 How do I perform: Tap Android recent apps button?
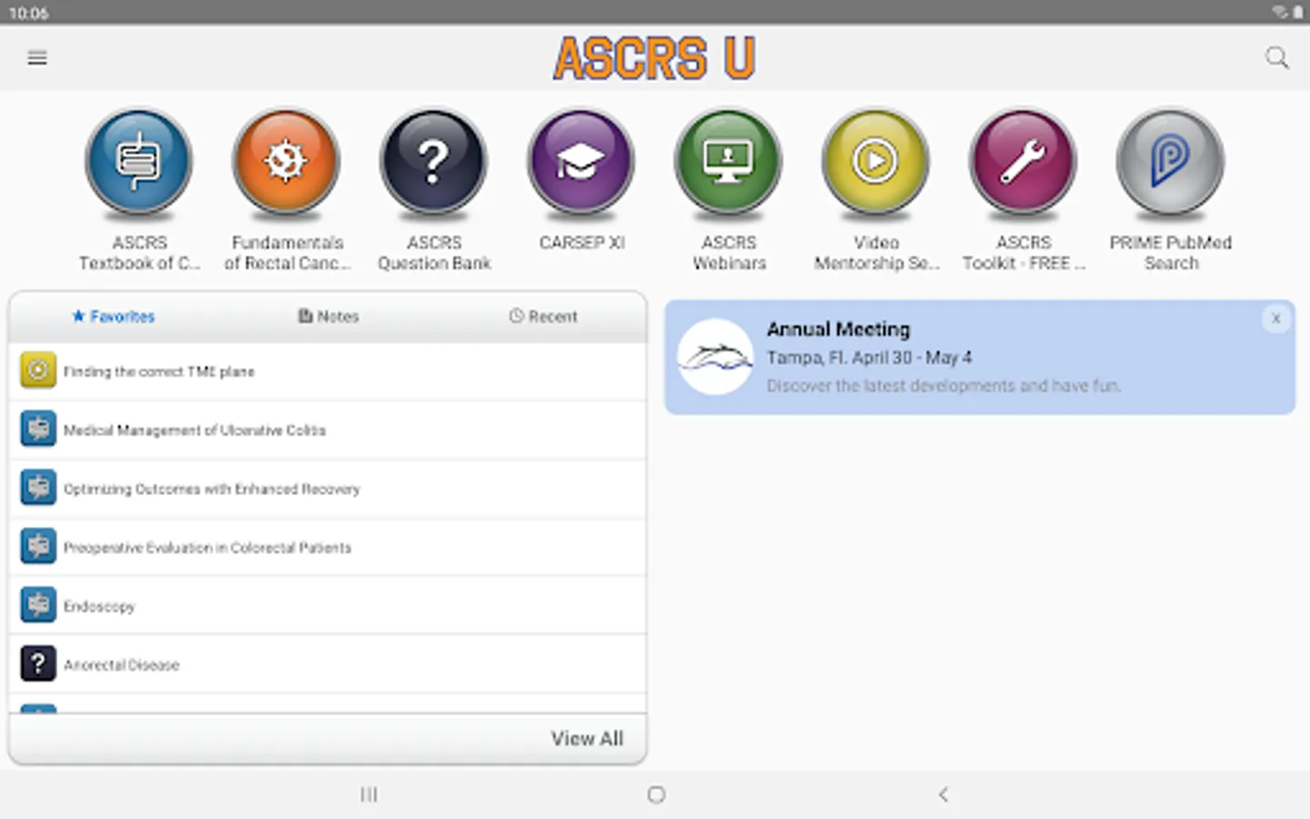pos(368,794)
